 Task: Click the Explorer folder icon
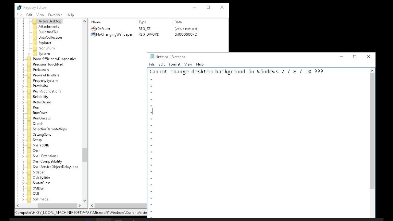point(35,43)
